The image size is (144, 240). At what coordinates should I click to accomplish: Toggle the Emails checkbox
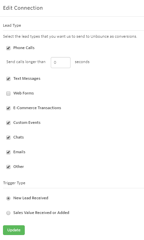[8, 152]
